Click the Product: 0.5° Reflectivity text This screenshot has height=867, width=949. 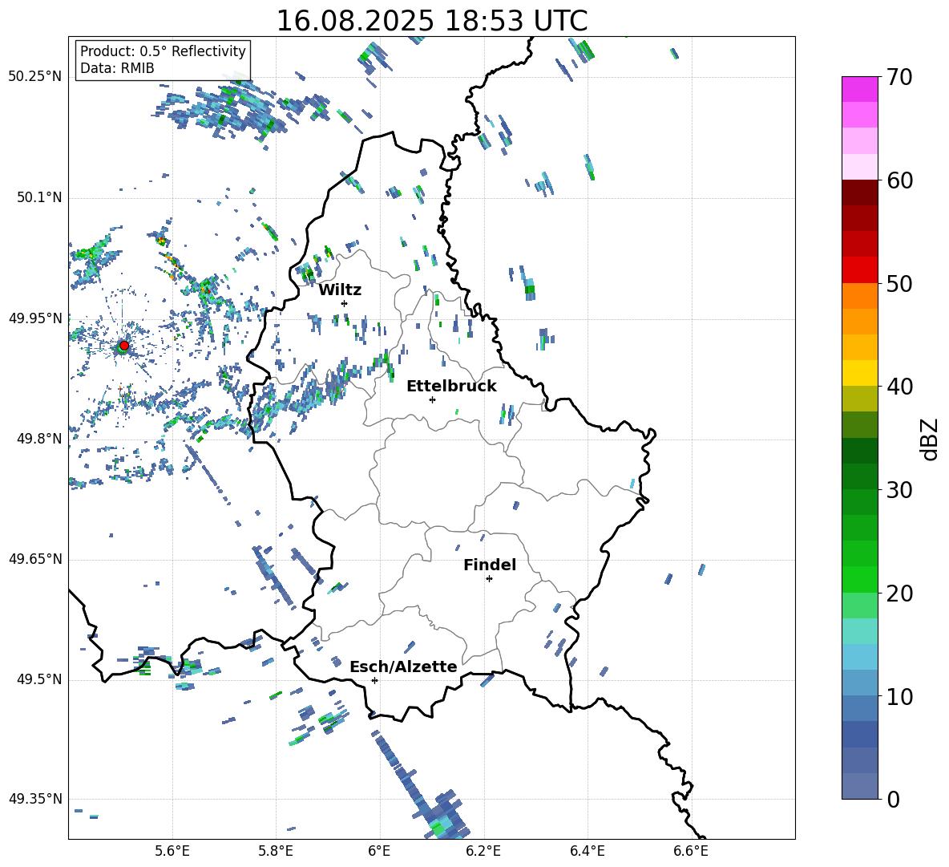[163, 51]
